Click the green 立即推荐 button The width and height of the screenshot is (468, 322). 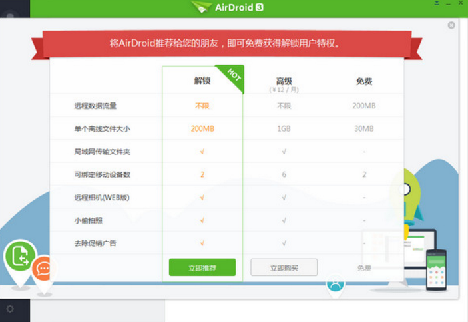tap(202, 267)
